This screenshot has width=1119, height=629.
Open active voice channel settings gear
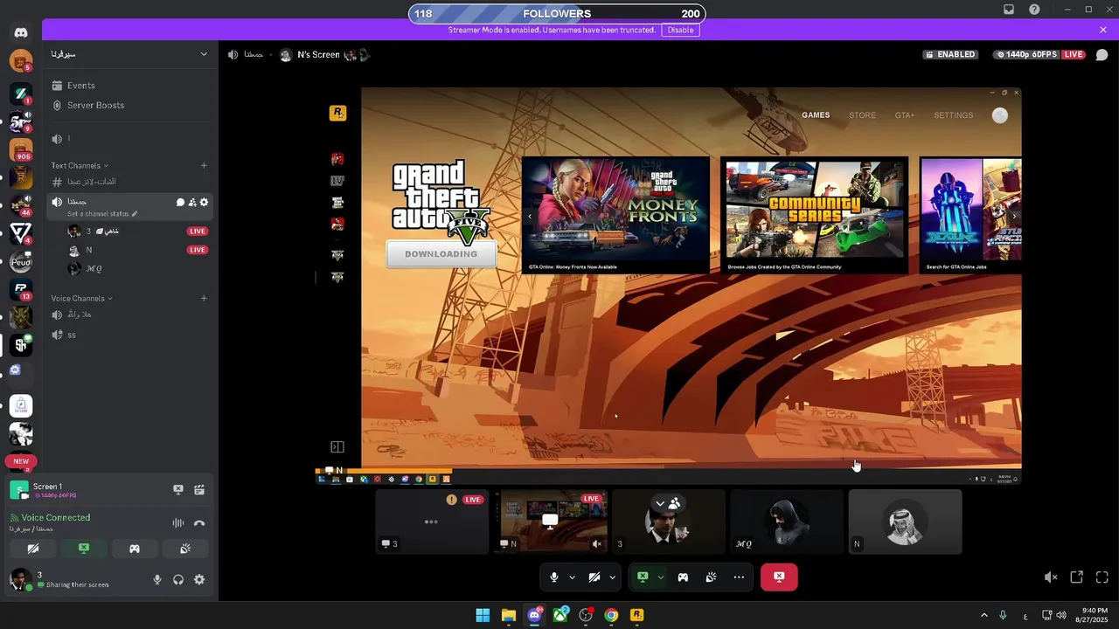tap(204, 202)
